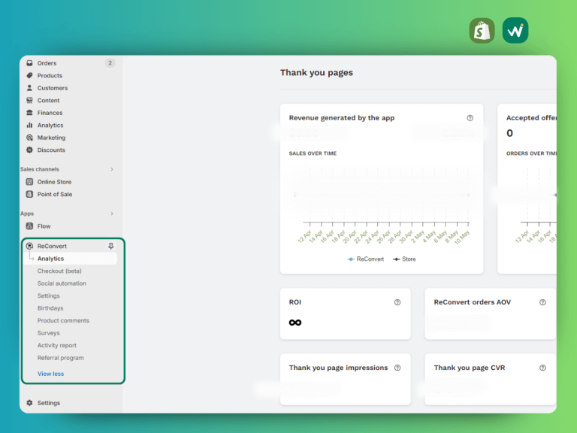Screen dimensions: 577x433
Task: Click the View less link
Action: pyautogui.click(x=50, y=374)
